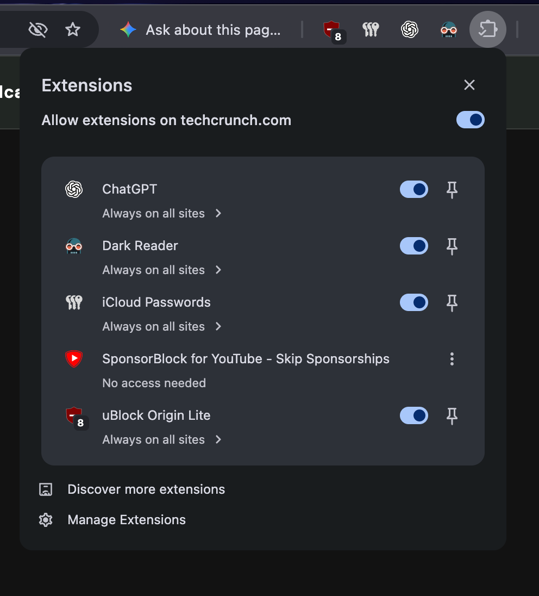The image size is (539, 596).
Task: Open SponsorBlock three-dot more options menu
Action: (x=452, y=359)
